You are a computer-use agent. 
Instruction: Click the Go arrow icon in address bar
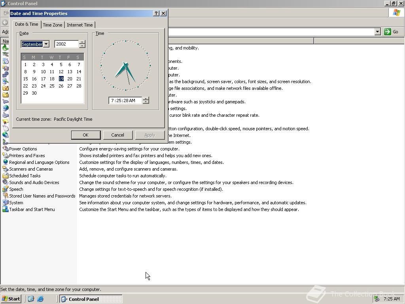point(388,32)
